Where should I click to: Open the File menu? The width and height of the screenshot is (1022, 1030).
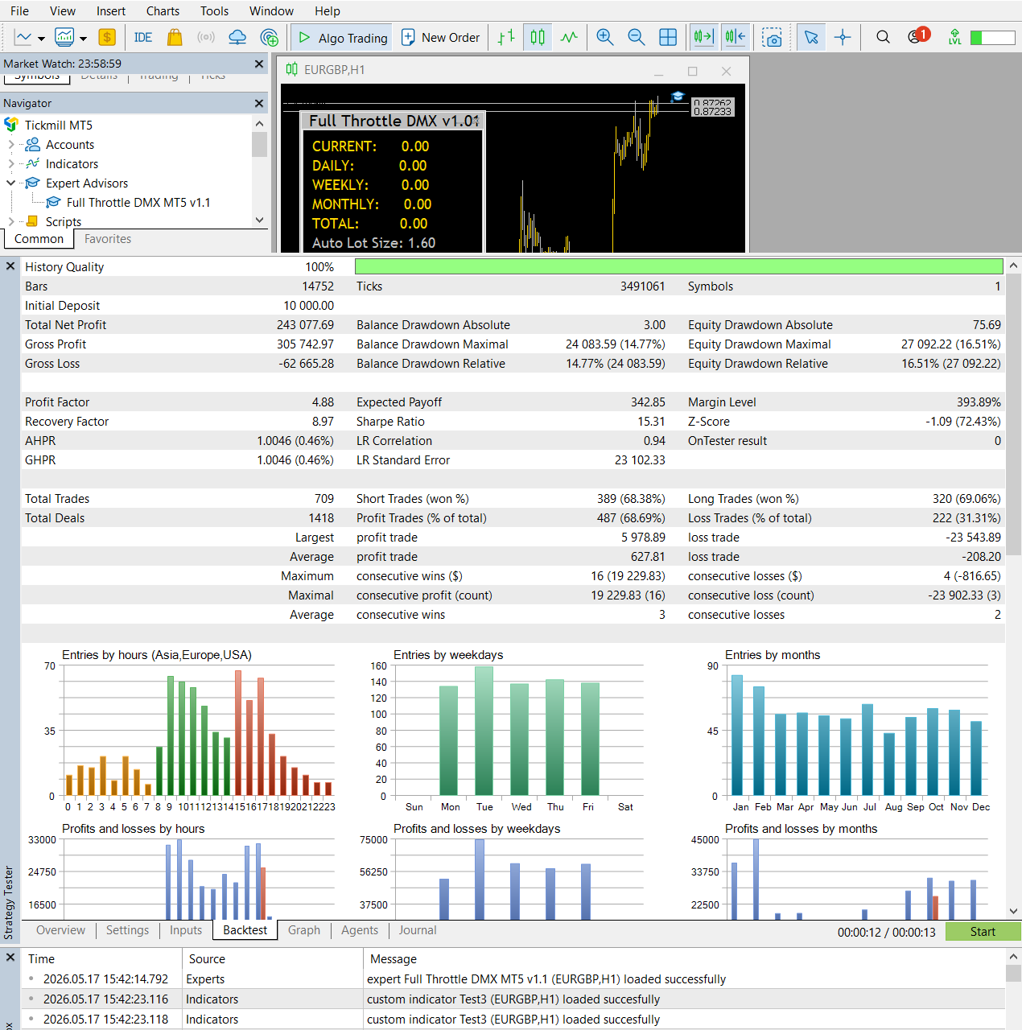pos(20,11)
